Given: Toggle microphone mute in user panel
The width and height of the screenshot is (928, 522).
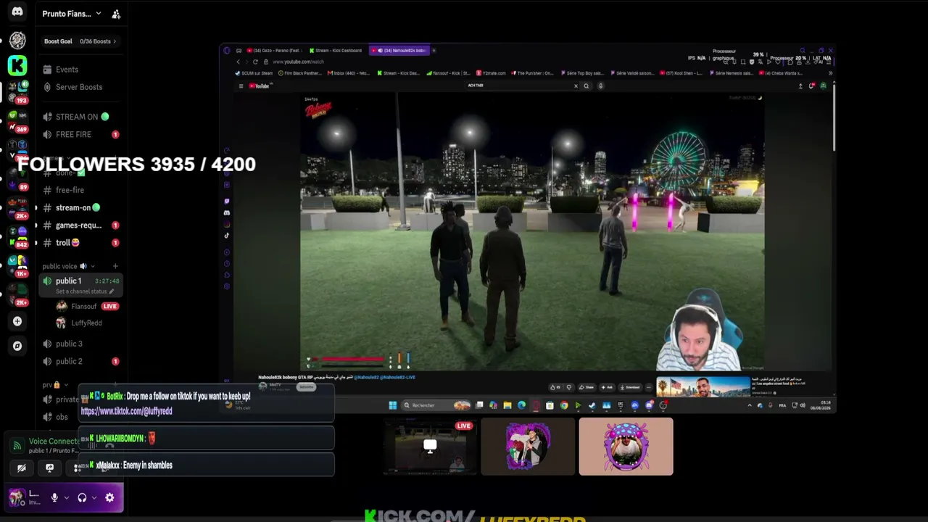Looking at the screenshot, I should pos(54,497).
